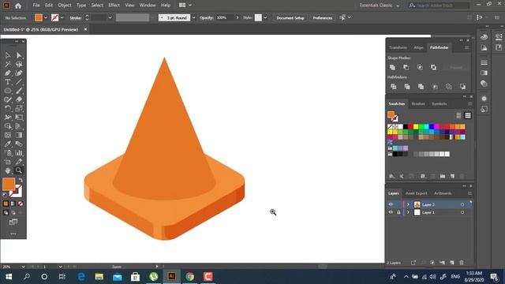Select the Free Transform tool
Image resolution: width=505 pixels, height=284 pixels.
tap(19, 118)
